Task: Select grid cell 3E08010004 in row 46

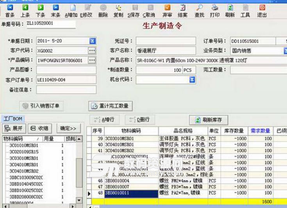Action: click(131, 181)
